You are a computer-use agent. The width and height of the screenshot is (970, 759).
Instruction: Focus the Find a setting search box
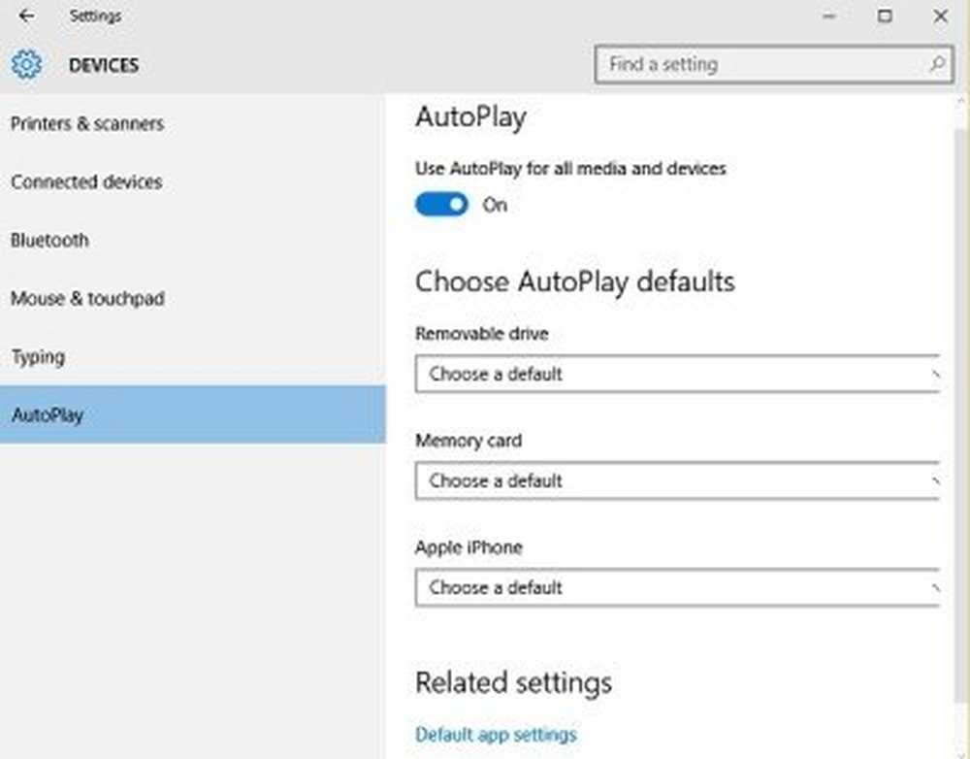tap(773, 64)
